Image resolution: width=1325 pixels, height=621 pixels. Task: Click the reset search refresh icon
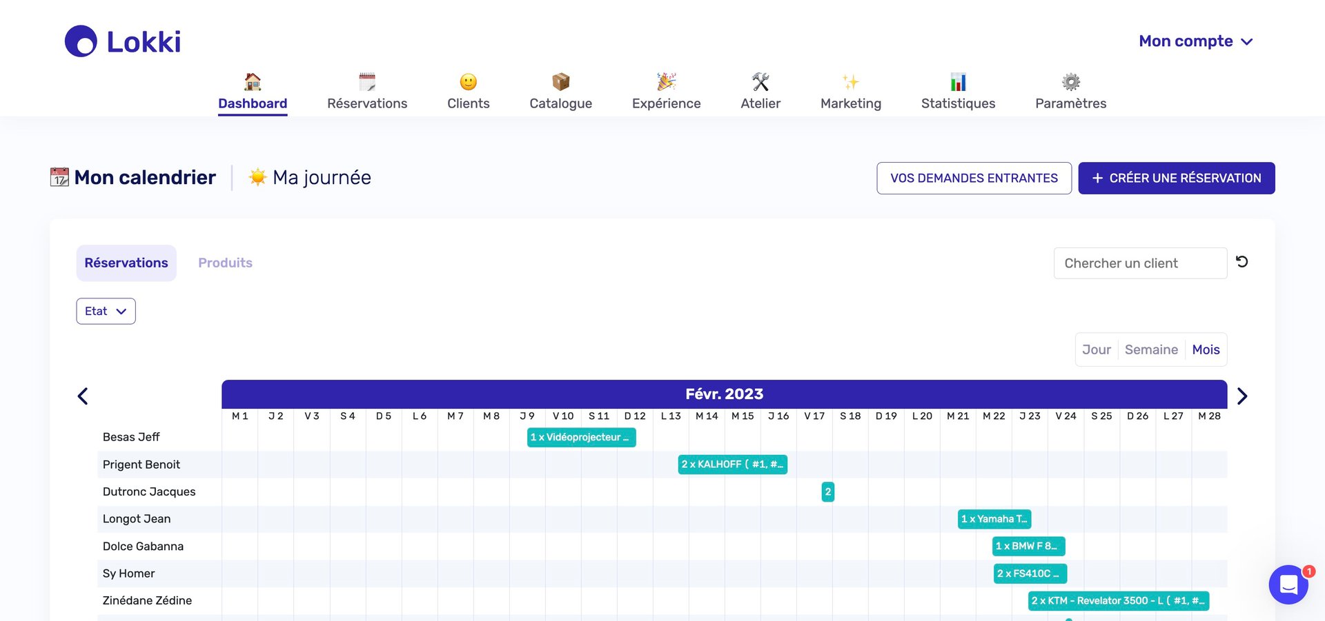tap(1242, 262)
